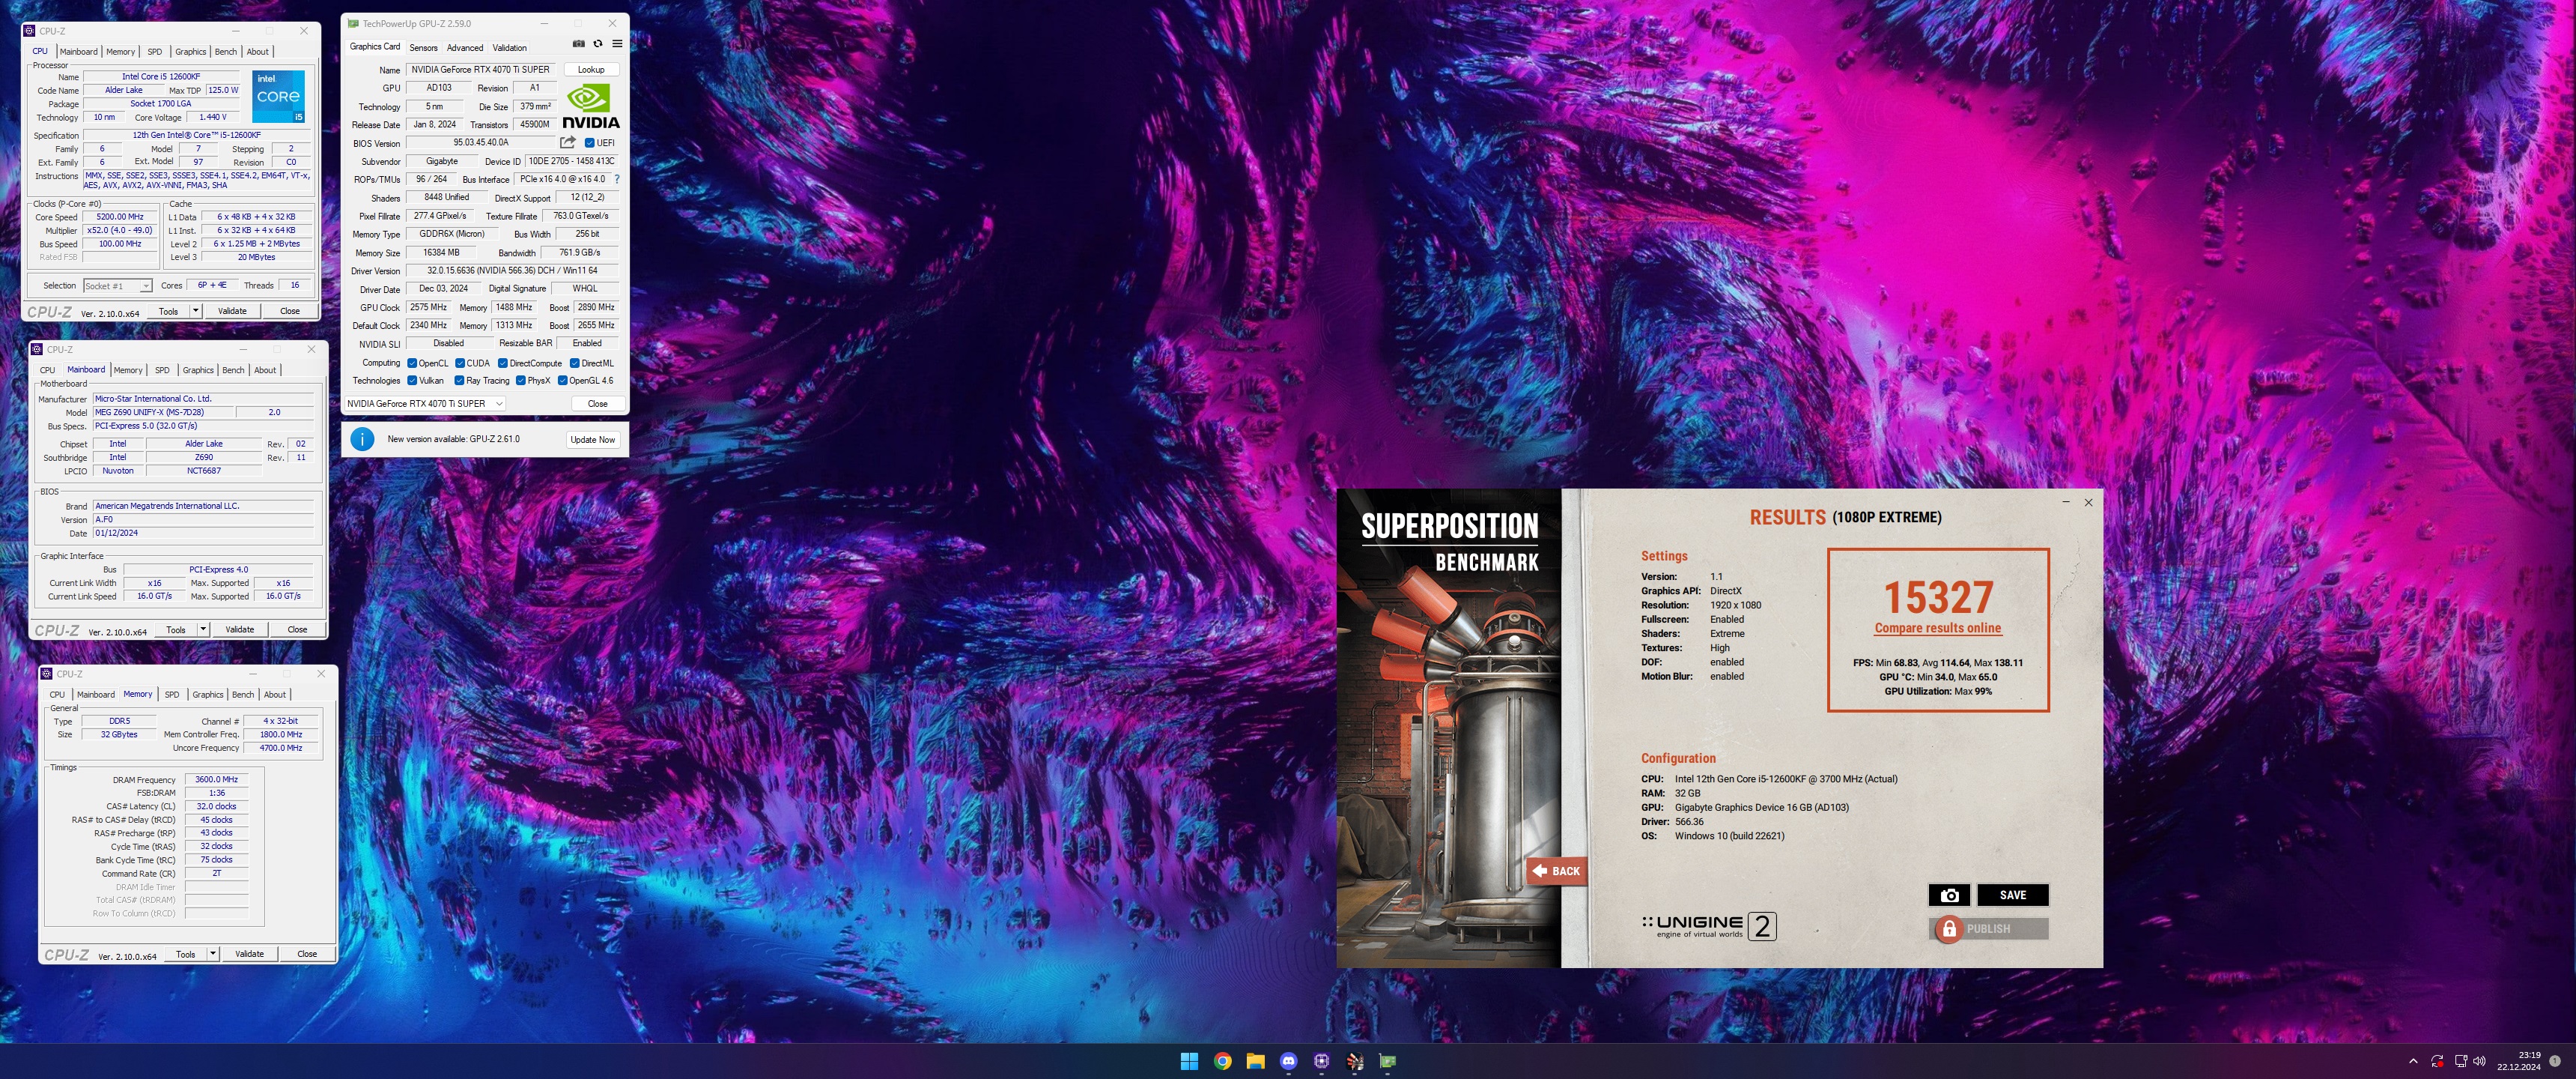Click the CPU-Z taskbar icon

(1321, 1061)
